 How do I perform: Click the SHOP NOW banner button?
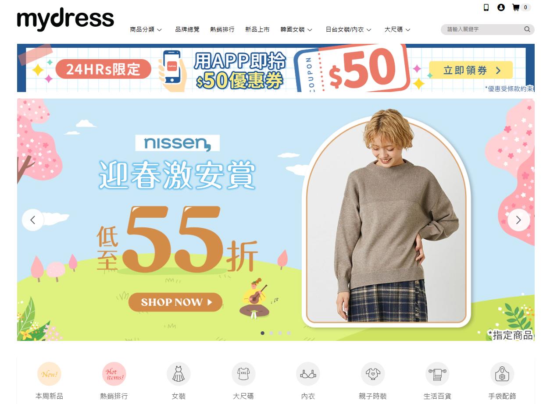pos(175,302)
